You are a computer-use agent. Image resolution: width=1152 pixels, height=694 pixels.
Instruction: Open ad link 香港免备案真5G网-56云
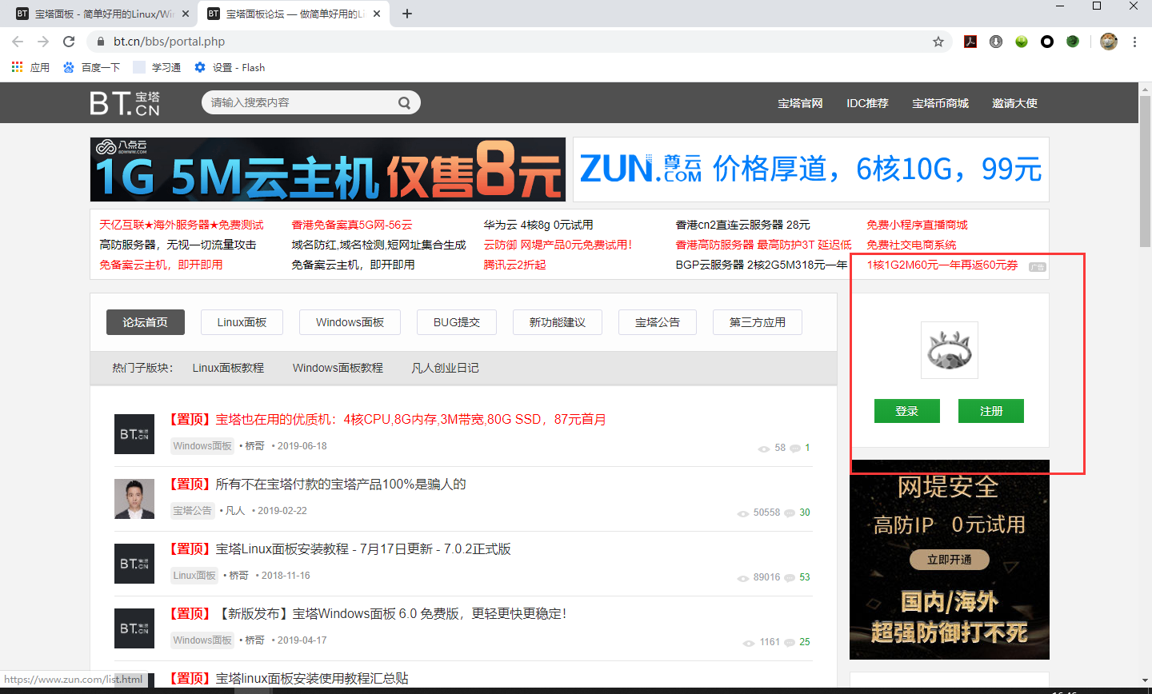pos(352,225)
